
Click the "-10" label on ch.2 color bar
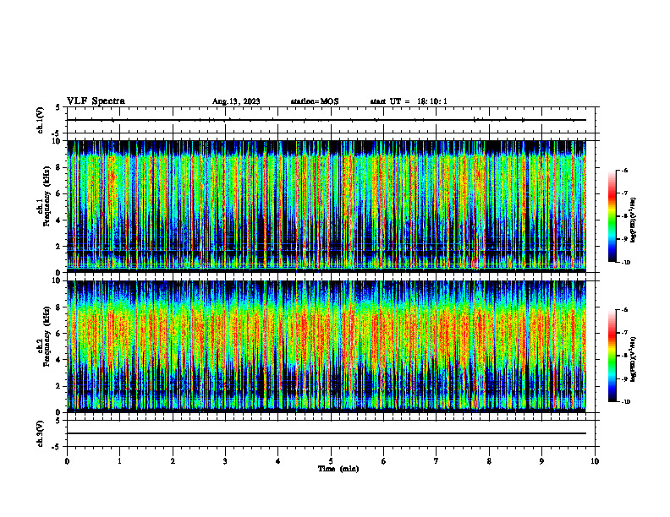click(625, 402)
